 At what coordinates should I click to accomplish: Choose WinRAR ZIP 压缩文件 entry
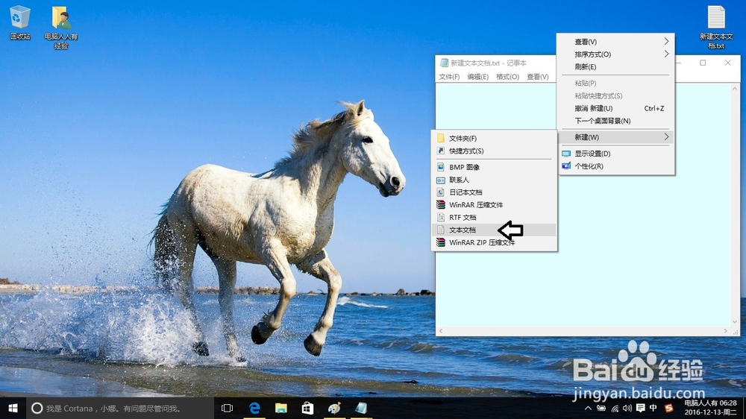pos(493,242)
